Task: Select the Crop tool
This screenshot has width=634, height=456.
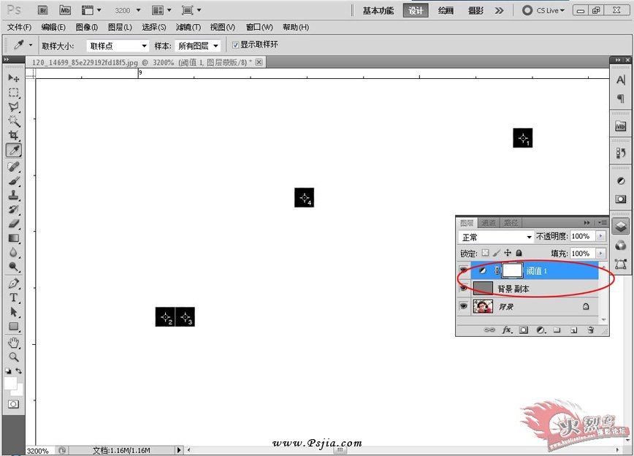Action: (13, 135)
